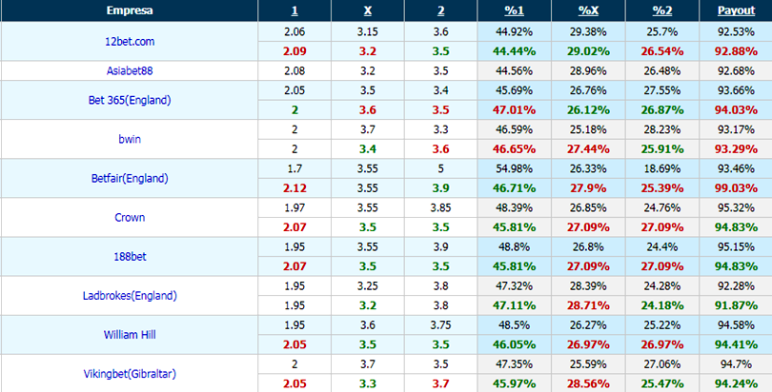Select Crown opening home odds 1.97
This screenshot has width=772, height=392.
pyautogui.click(x=295, y=207)
